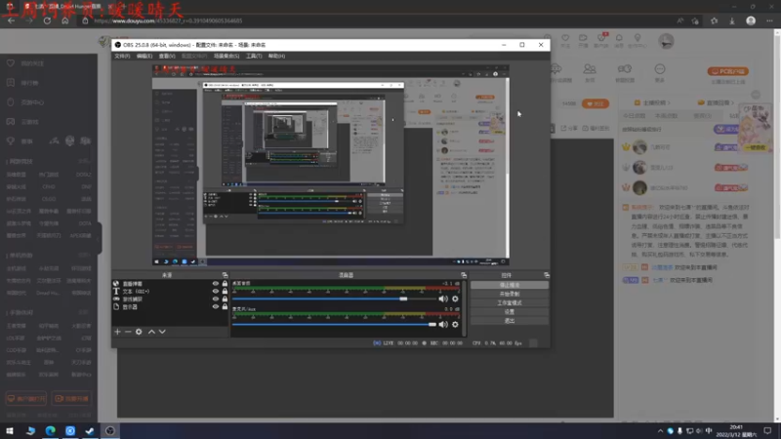Click the Exit button in OBS controls
This screenshot has width=781, height=439.
(509, 321)
